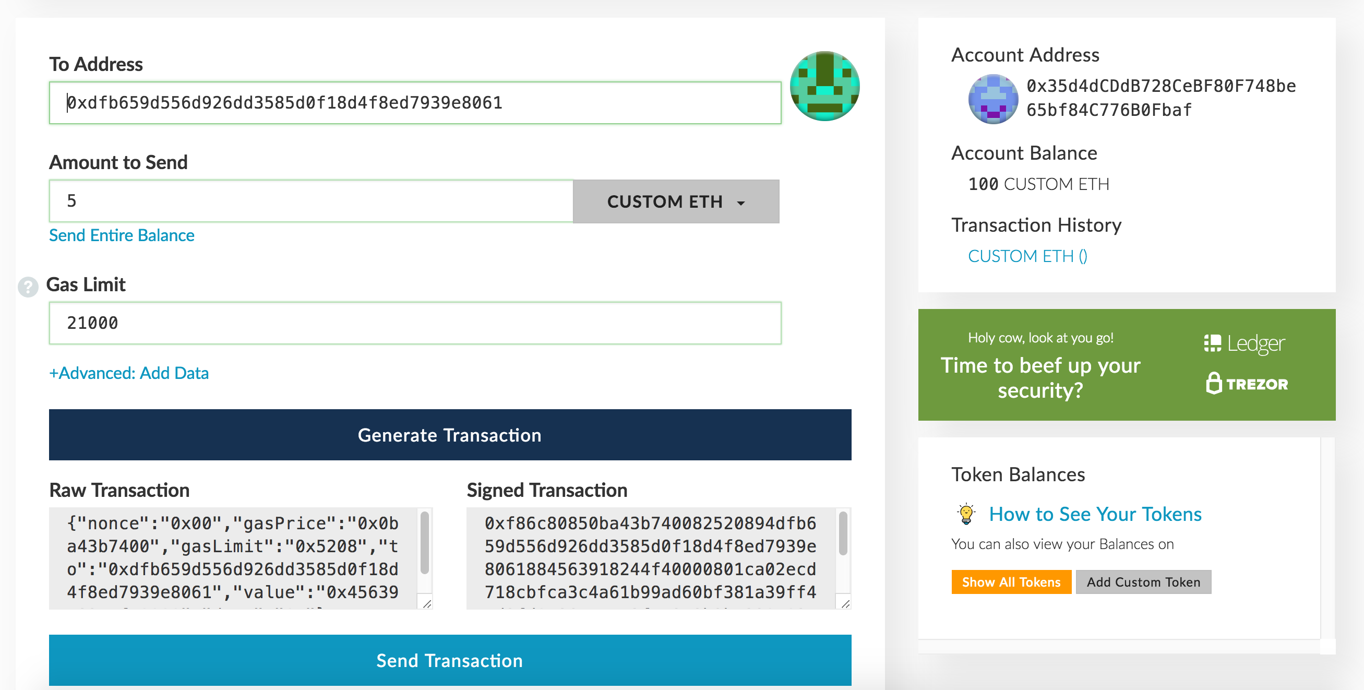Viewport: 1364px width, 690px height.
Task: Click the Raw Transaction scrollbar
Action: (424, 543)
